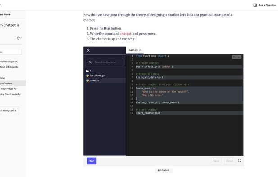Run the code with the Run button
Screen dimensions: 278x177
point(92,161)
